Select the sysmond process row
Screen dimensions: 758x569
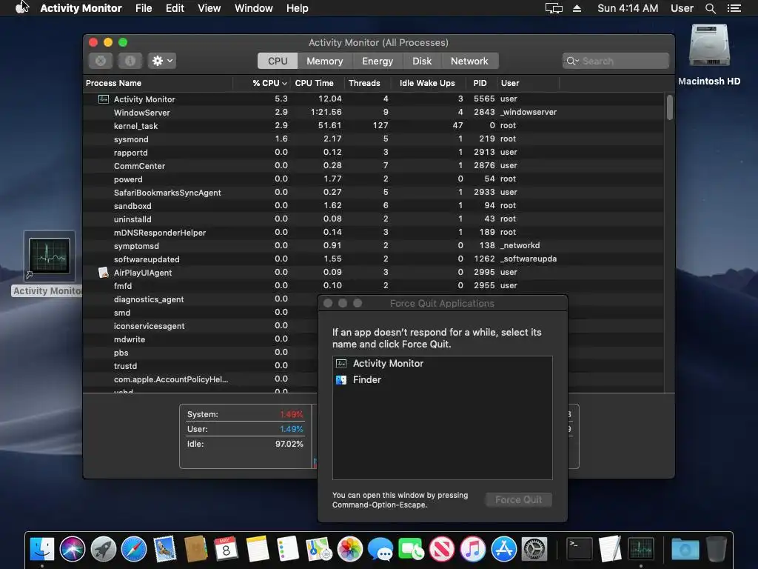click(x=374, y=139)
